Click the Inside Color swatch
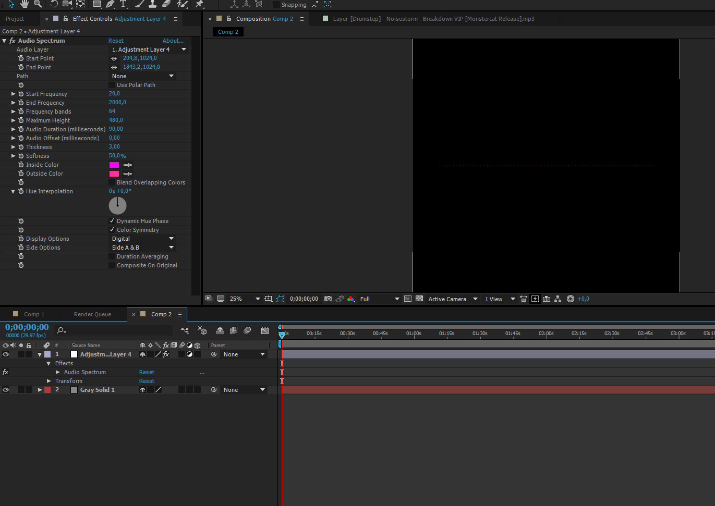715x506 pixels. pos(114,165)
